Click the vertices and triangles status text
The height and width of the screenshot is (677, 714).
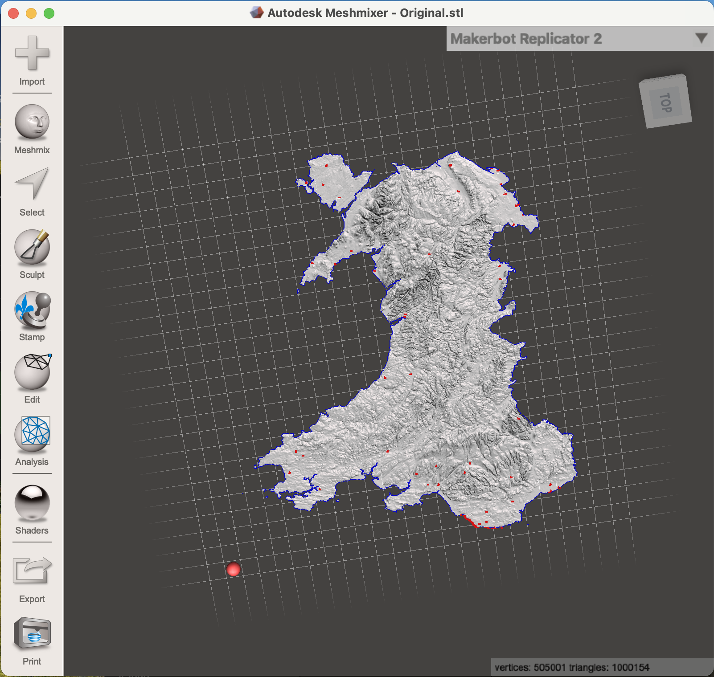[x=572, y=667]
